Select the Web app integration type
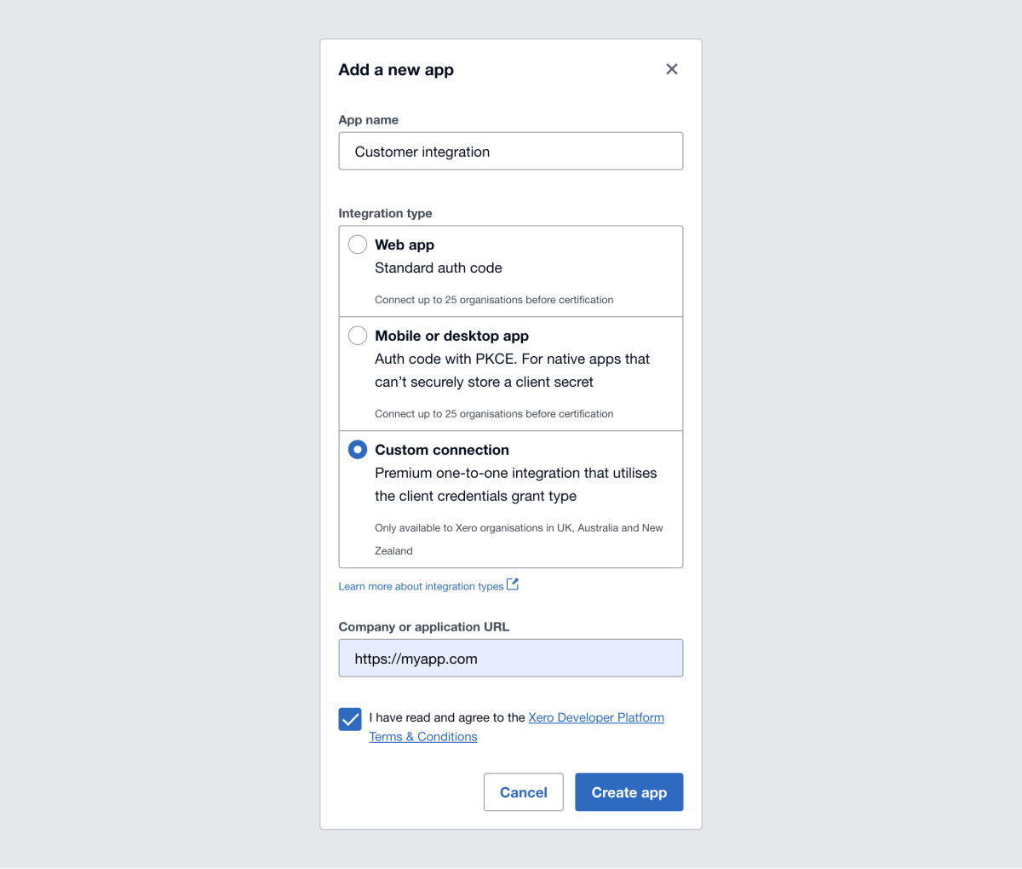Screen dimensions: 1022x869 357,244
